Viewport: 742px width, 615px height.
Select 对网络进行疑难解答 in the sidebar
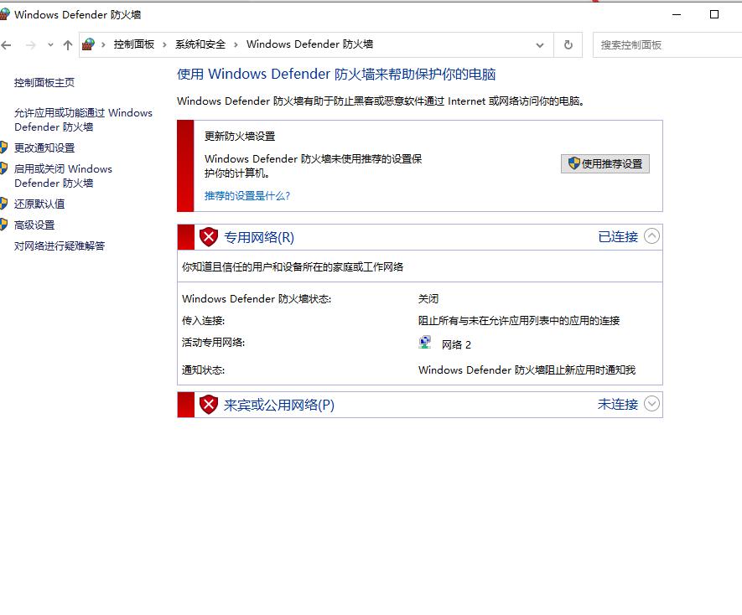pyautogui.click(x=58, y=245)
